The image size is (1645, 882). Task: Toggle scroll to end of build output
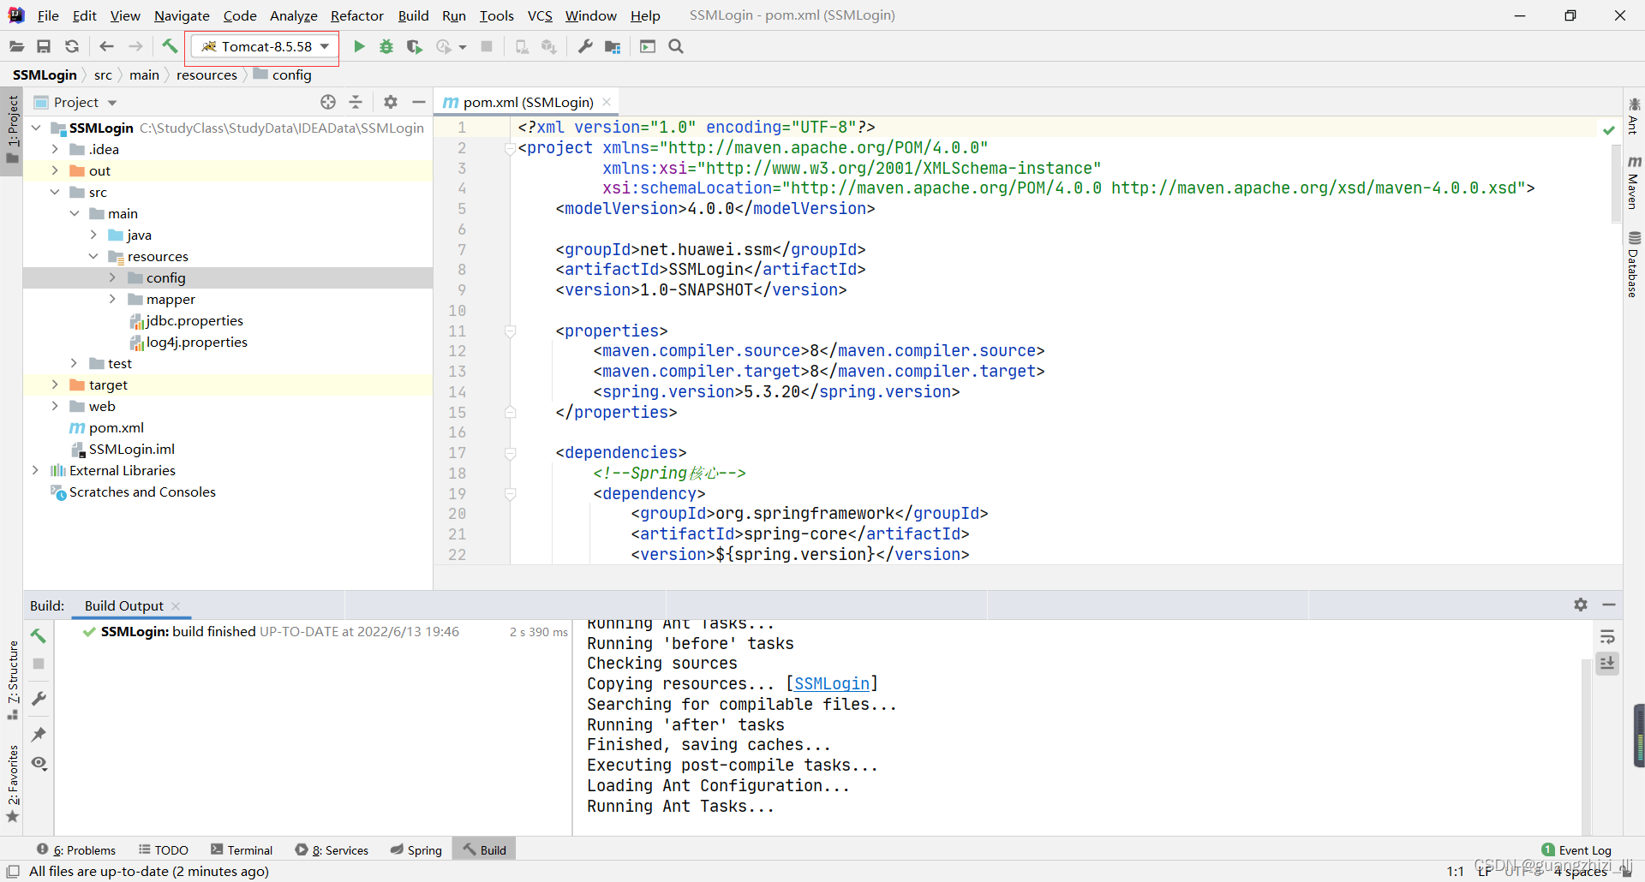coord(1607,664)
